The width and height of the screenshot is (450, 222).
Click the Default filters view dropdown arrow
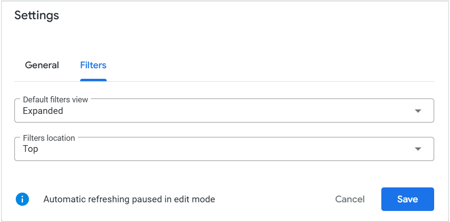pos(418,111)
